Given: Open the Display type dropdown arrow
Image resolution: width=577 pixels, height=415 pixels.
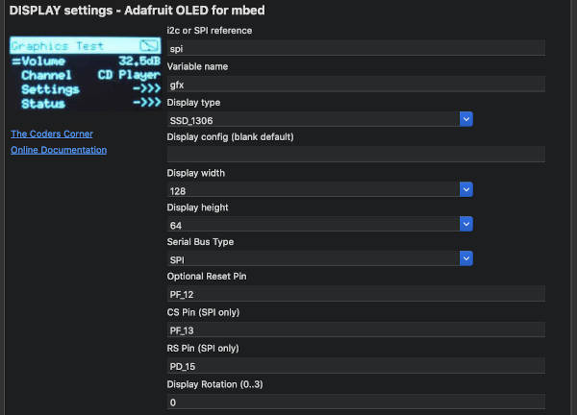Looking at the screenshot, I should 465,119.
